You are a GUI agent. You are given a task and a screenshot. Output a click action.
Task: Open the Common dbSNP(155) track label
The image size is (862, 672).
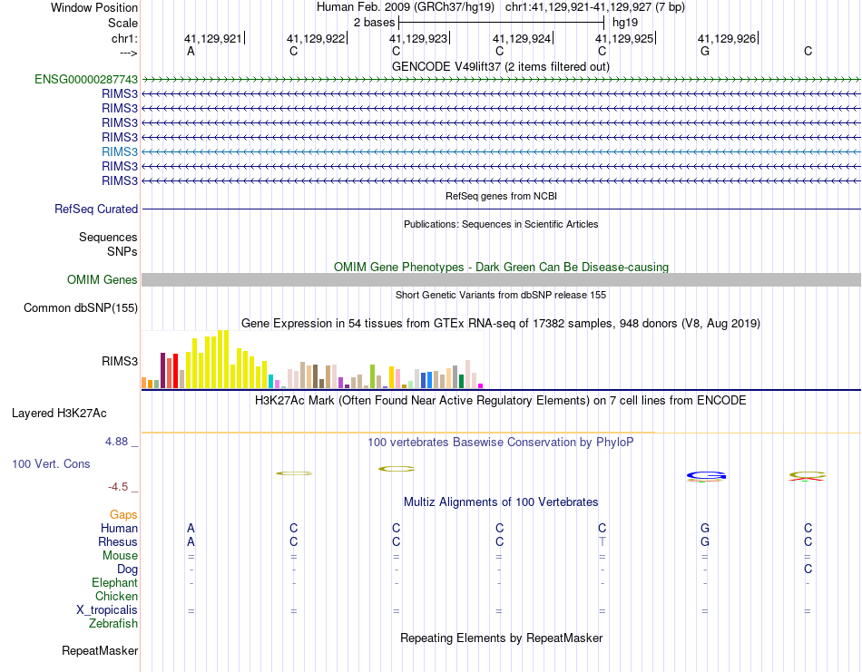pos(80,307)
